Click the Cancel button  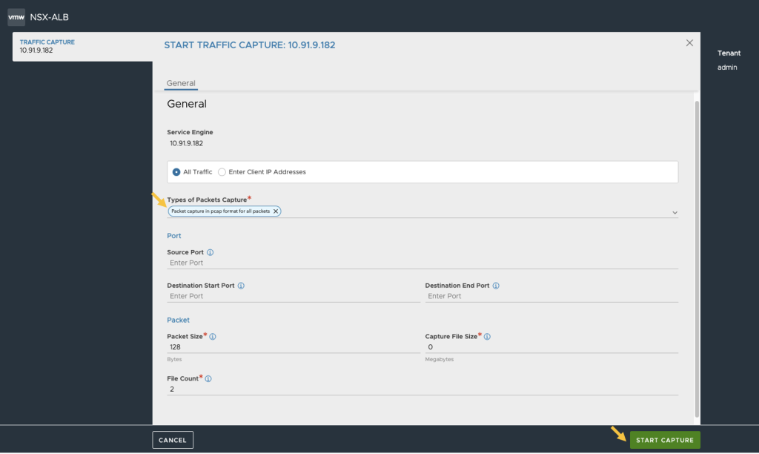point(173,440)
